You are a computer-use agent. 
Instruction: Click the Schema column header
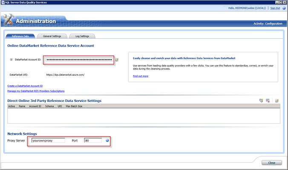[49, 106]
